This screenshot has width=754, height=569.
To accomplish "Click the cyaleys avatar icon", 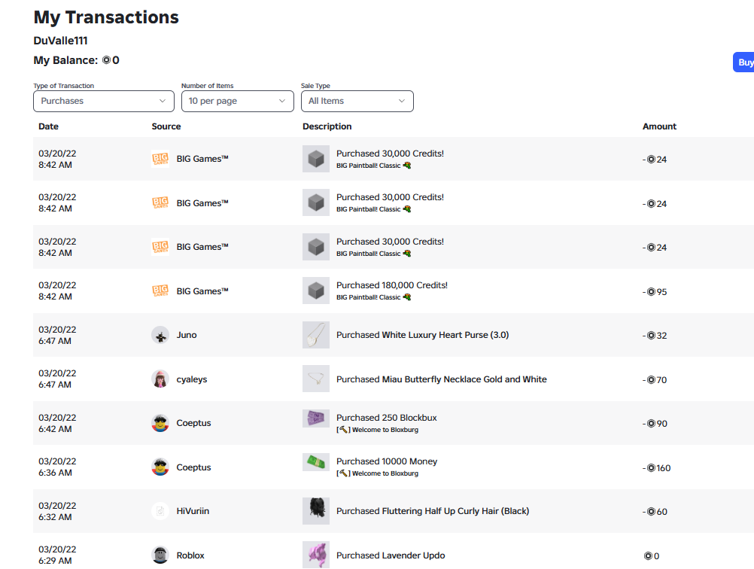I will (160, 379).
